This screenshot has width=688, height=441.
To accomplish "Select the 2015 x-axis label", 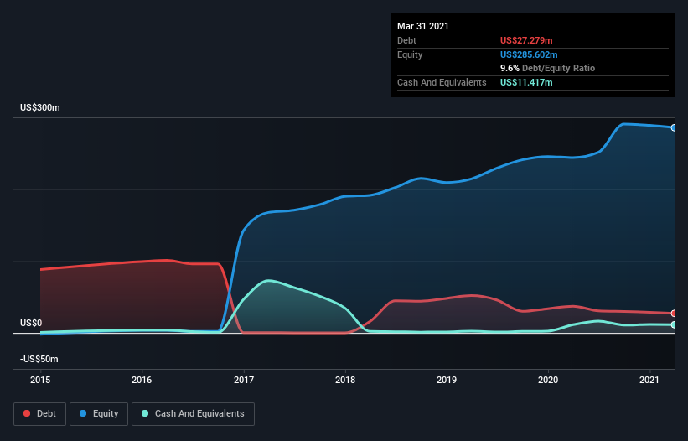I will (x=40, y=380).
